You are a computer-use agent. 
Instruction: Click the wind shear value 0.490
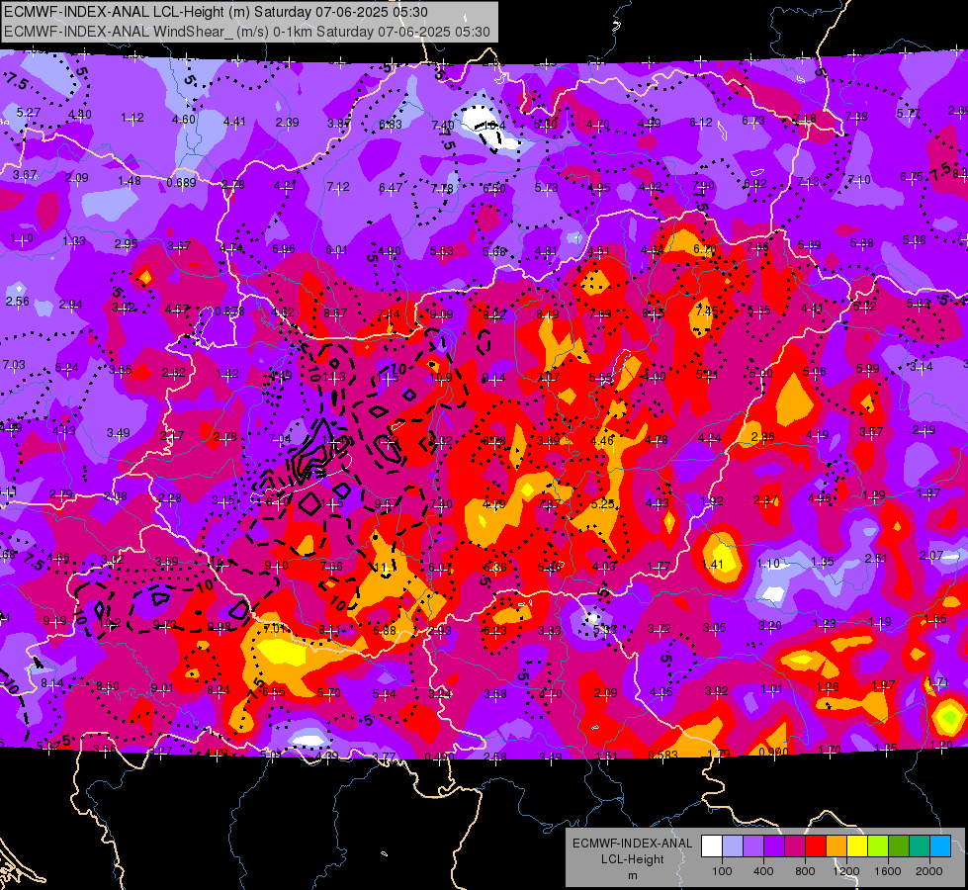440,756
